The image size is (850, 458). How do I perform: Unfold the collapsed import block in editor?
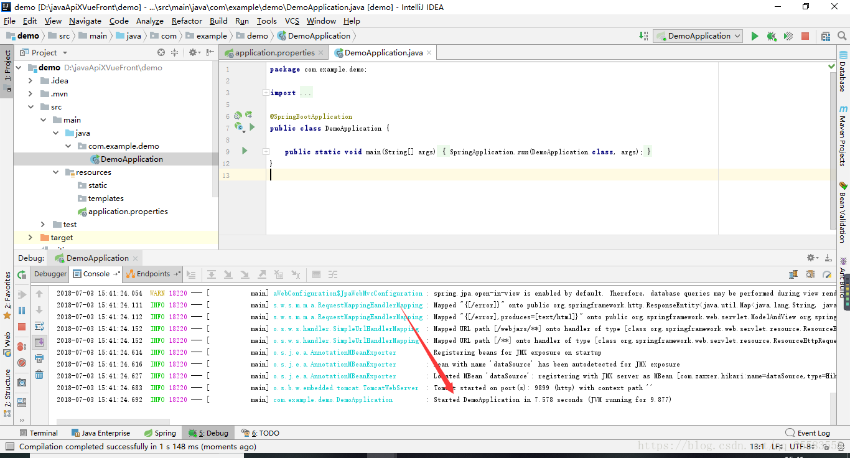(266, 93)
